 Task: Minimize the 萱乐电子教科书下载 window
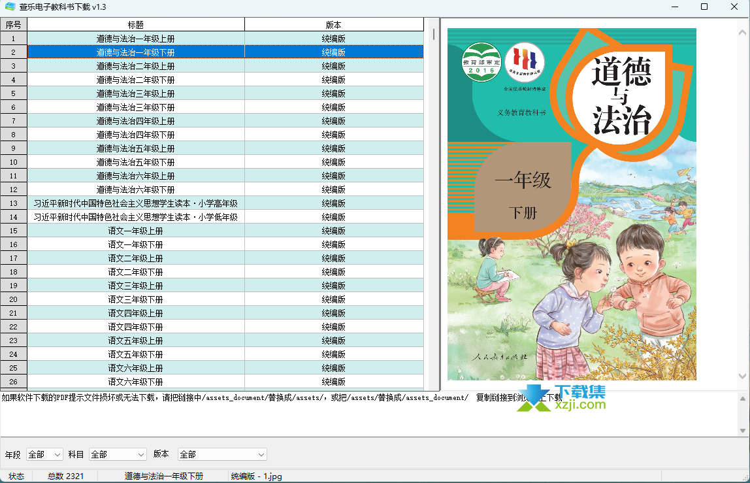[675, 7]
